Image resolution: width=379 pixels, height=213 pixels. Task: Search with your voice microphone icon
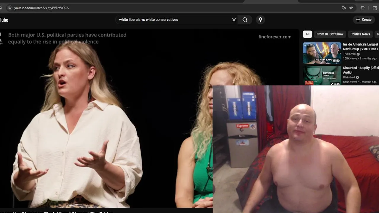point(260,20)
